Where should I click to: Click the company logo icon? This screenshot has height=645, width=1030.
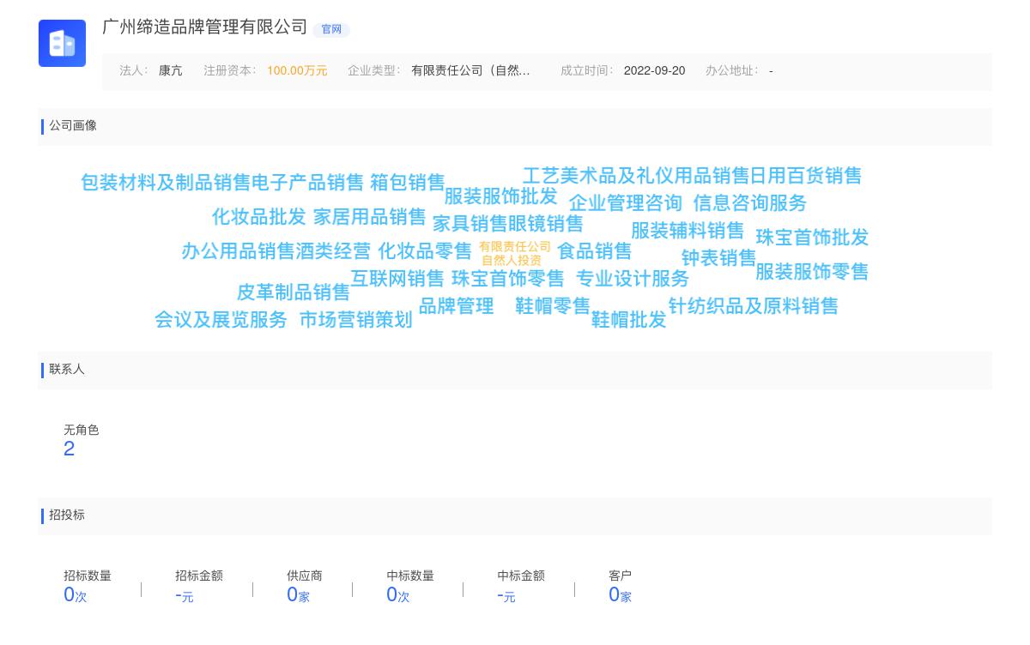[x=62, y=43]
